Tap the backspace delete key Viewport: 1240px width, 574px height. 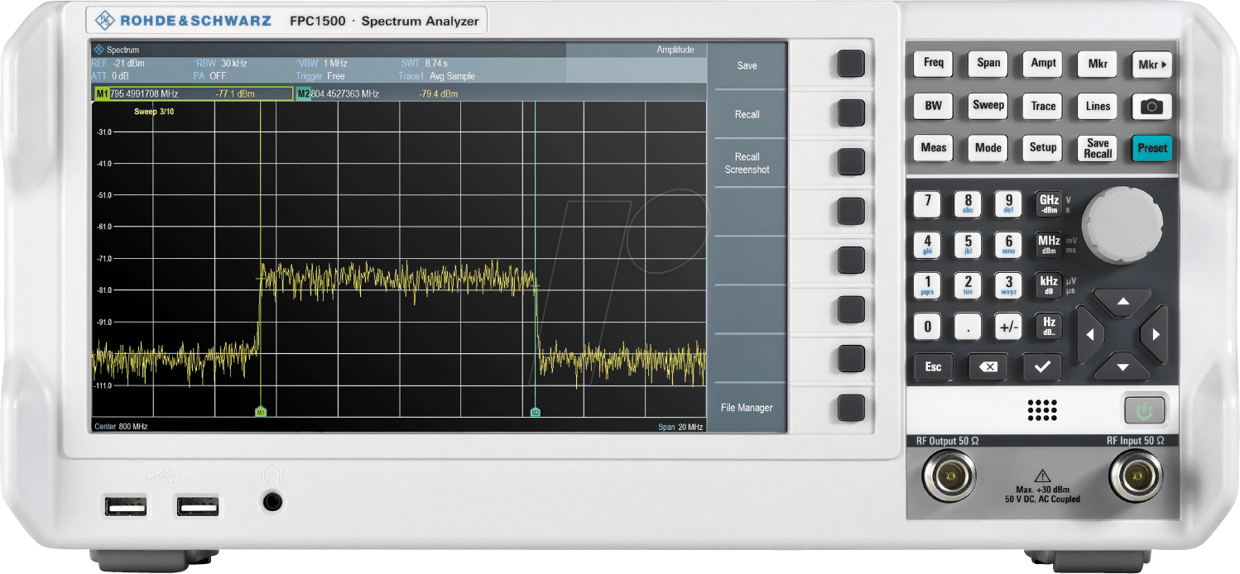(988, 367)
